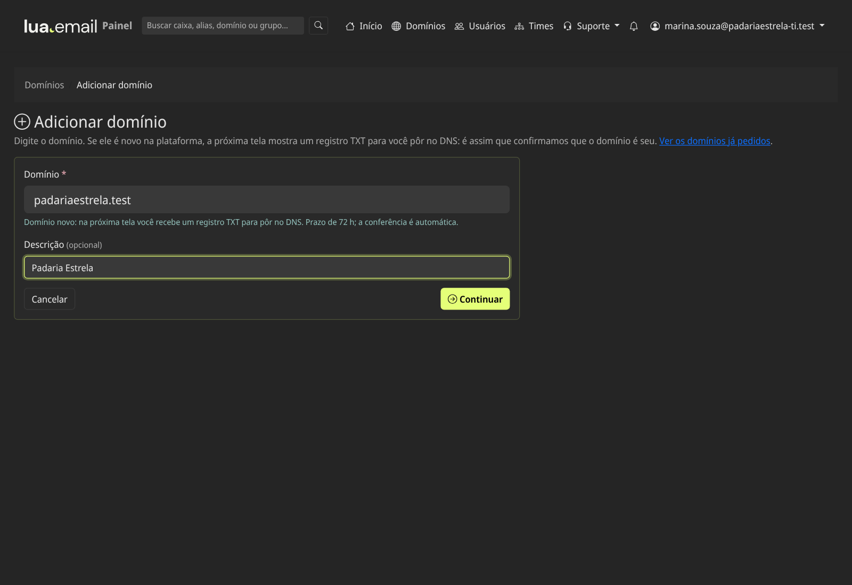Screen dimensions: 852x585
Task: Open the marina.souza account dropdown caret
Action: (x=822, y=26)
